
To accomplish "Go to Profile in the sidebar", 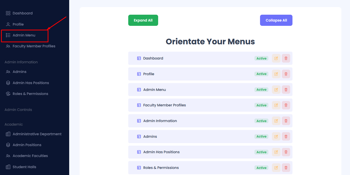I will [x=18, y=24].
